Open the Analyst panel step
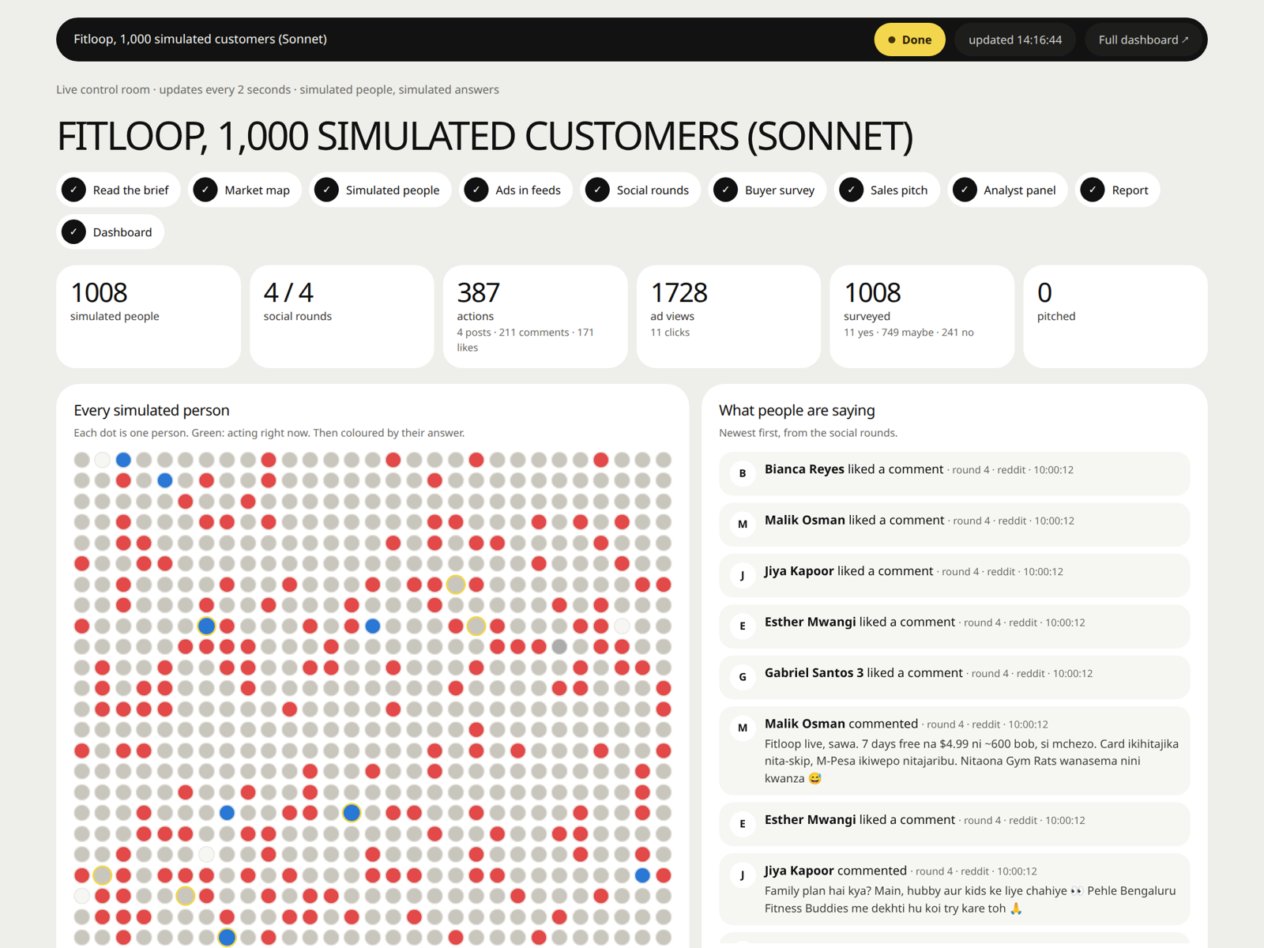The image size is (1264, 948). 1007,190
